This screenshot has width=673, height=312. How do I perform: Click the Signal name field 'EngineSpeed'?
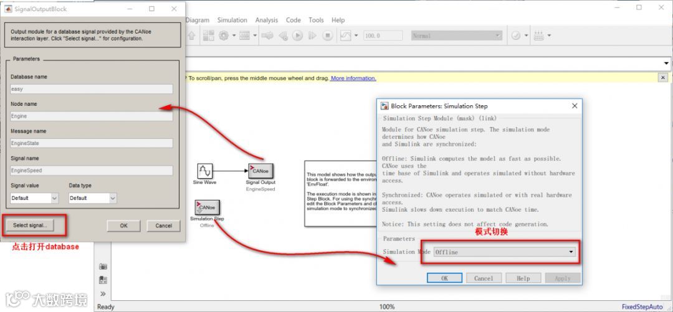pyautogui.click(x=92, y=171)
